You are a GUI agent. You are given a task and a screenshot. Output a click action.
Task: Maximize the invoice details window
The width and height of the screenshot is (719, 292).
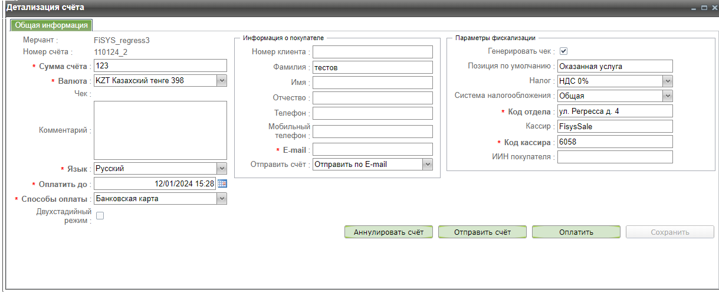tap(704, 8)
